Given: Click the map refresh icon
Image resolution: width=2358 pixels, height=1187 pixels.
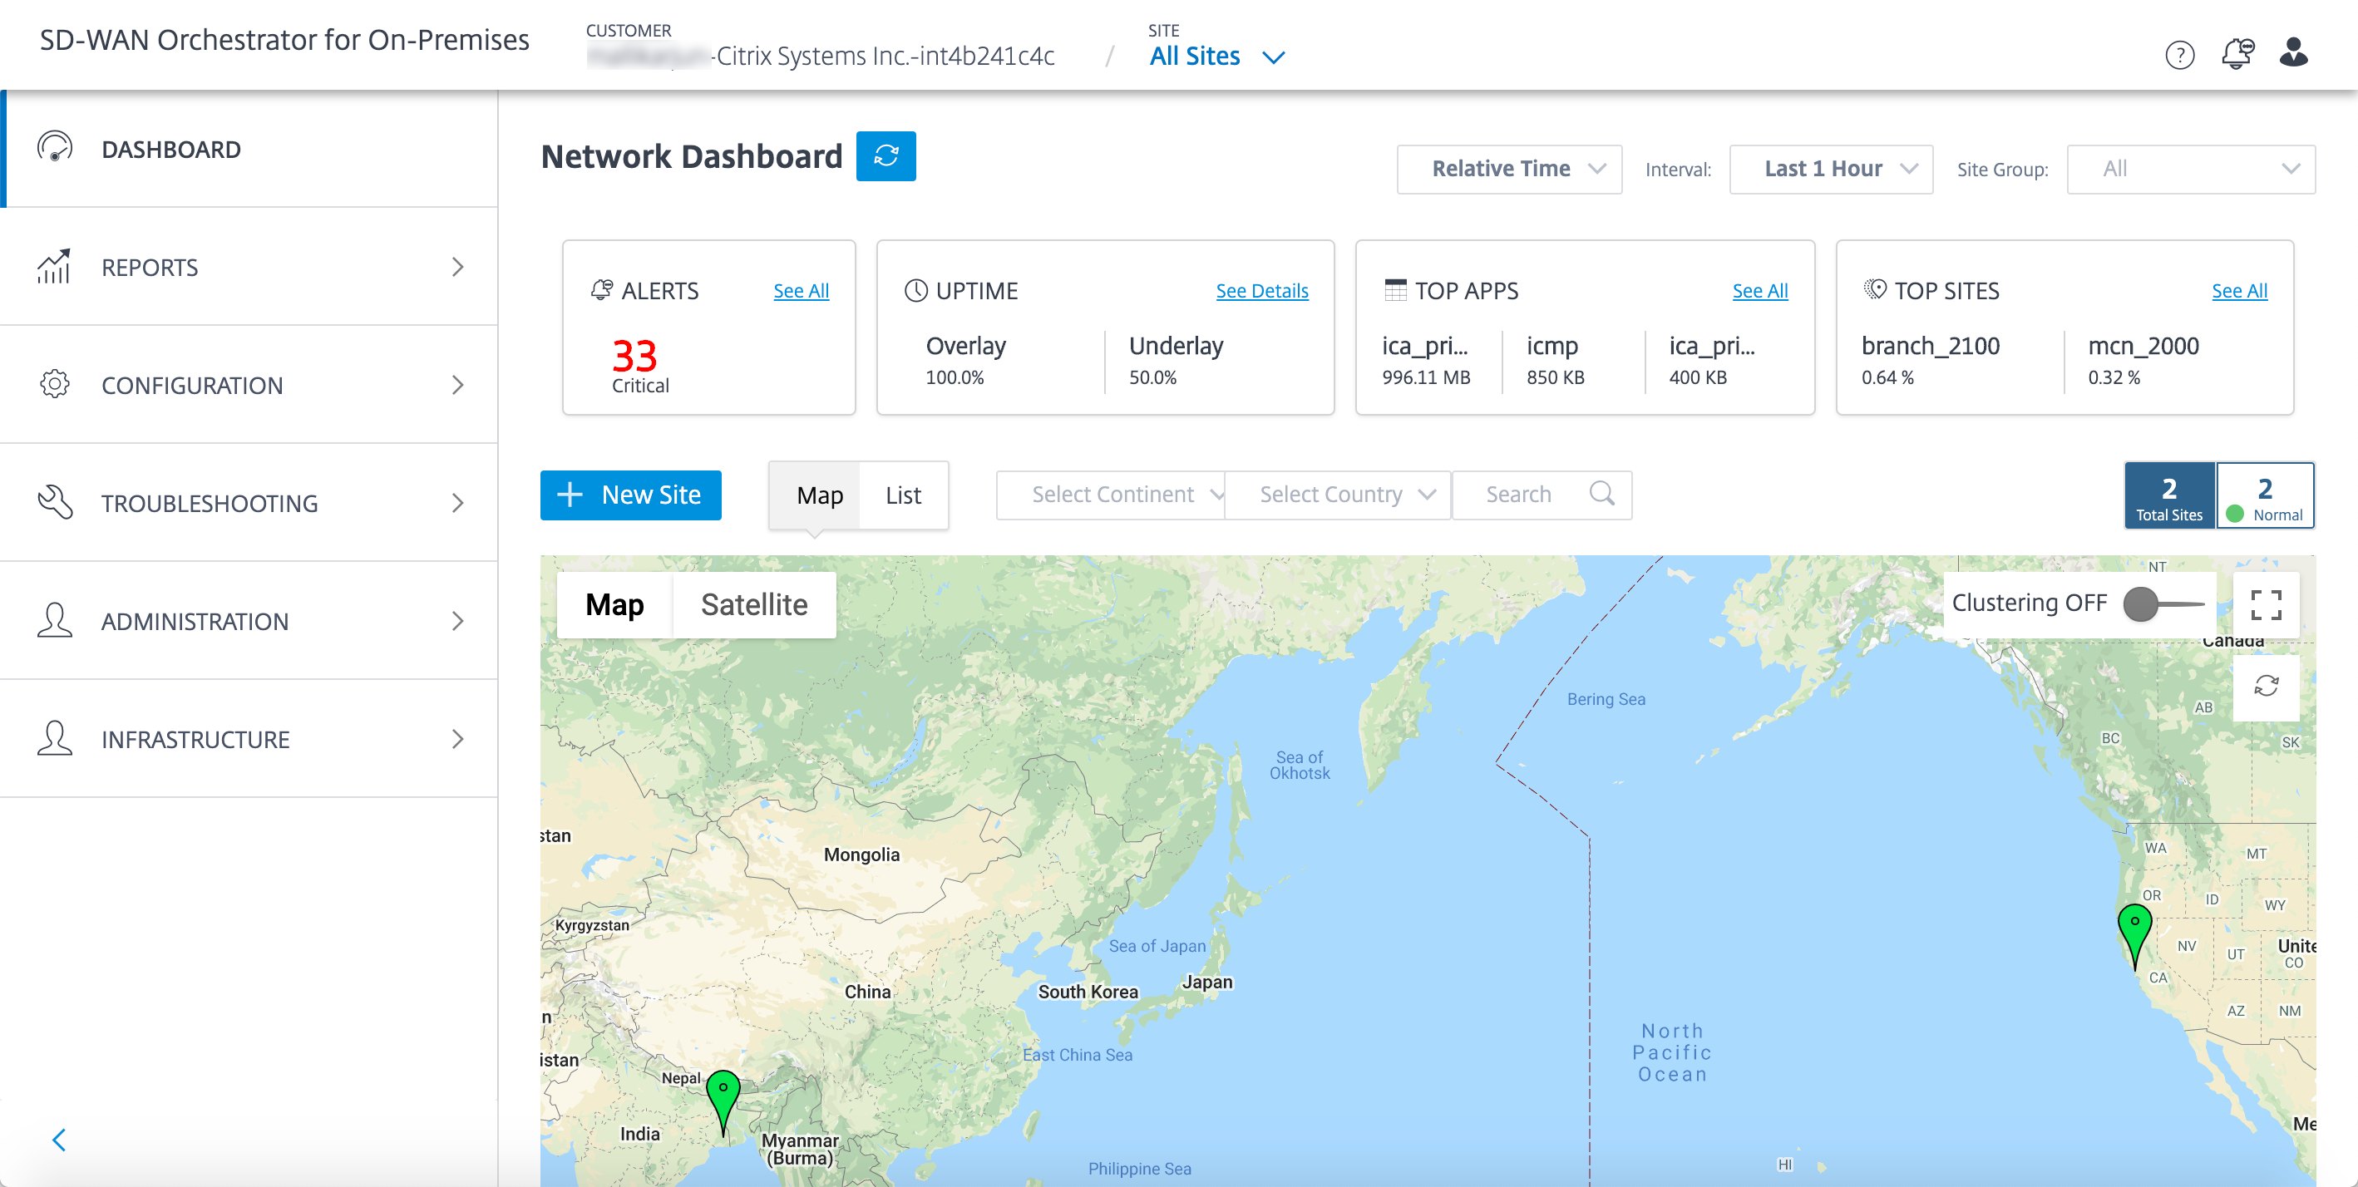Looking at the screenshot, I should pos(2266,687).
